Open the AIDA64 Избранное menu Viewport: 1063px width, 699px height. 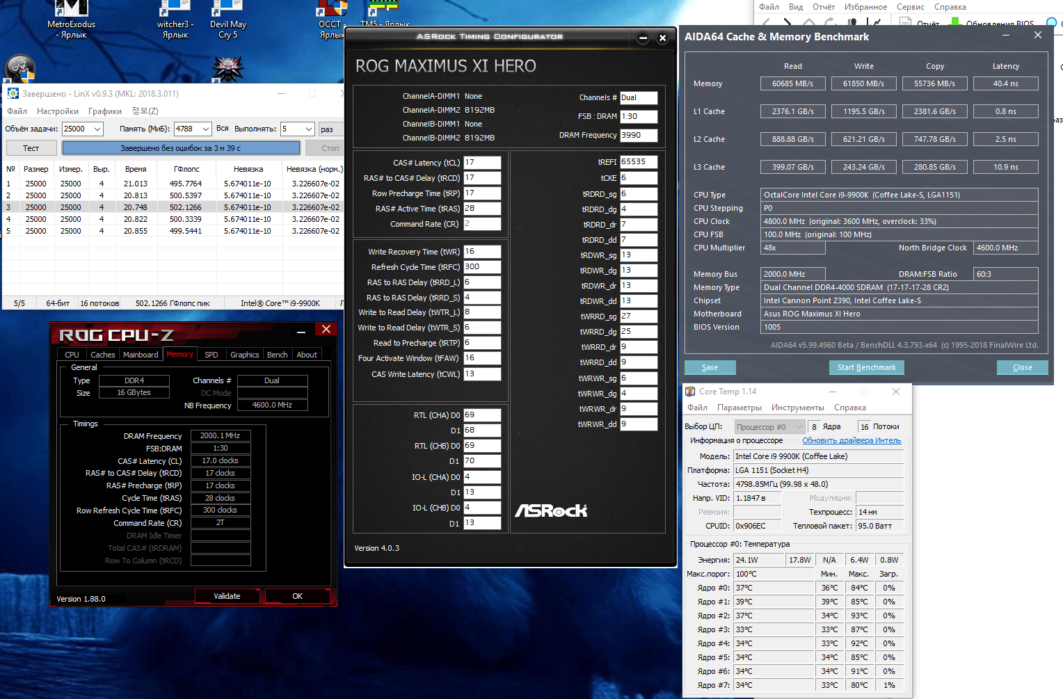(865, 7)
